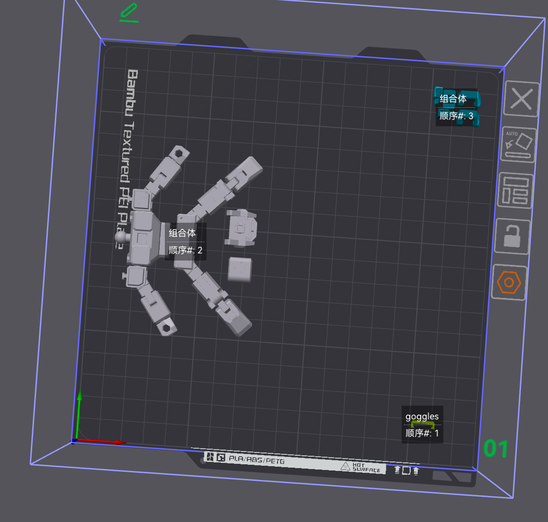Image resolution: width=548 pixels, height=522 pixels.
Task: Edit plate name with the green pencil icon
Action: [x=129, y=13]
